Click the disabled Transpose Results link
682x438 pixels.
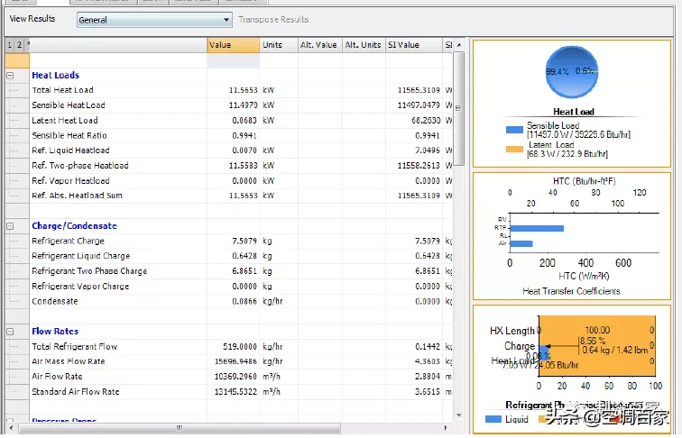[273, 20]
